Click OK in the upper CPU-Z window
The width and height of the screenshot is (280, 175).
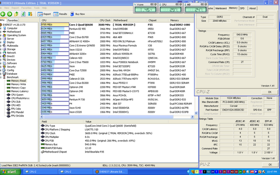[x=269, y=92]
